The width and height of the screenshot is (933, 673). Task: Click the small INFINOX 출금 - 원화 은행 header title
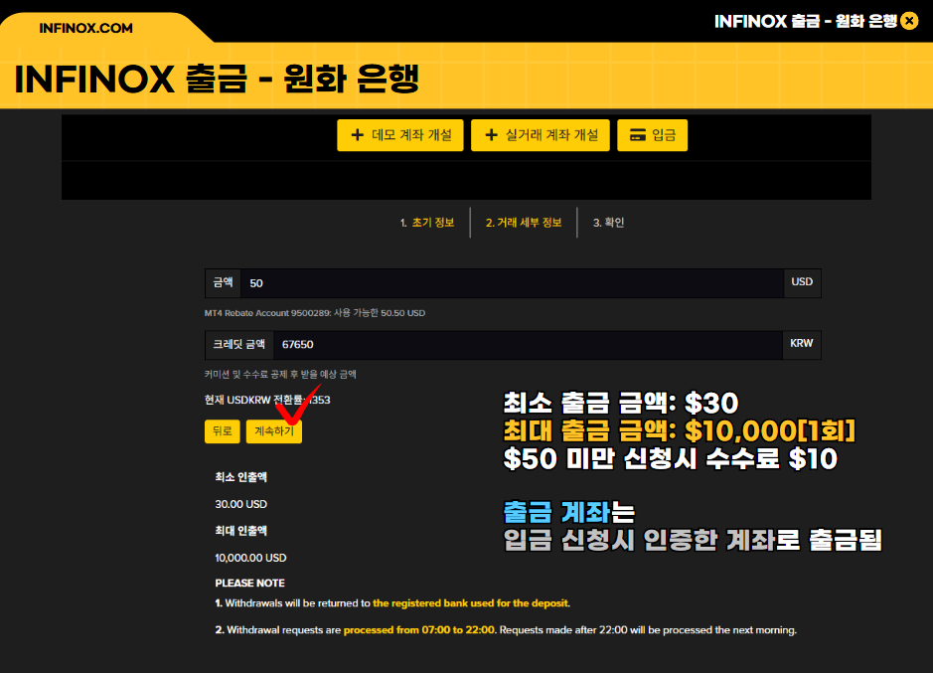pos(806,21)
